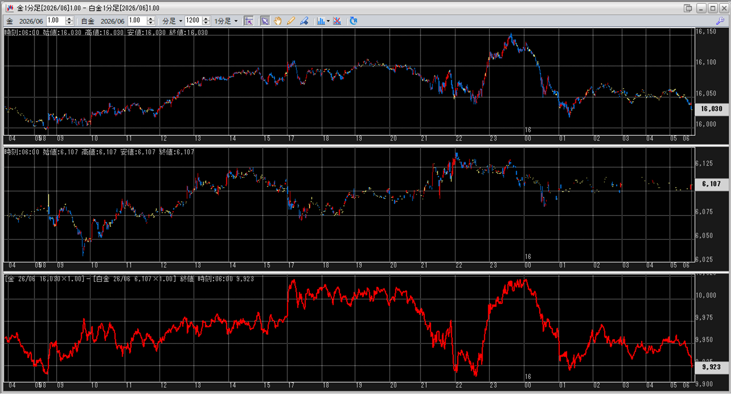Toggle the crosshair data display button

249,21
